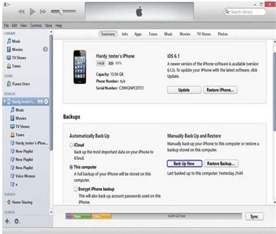
Task: Open Home Sharing in sidebar
Action: pyautogui.click(x=20, y=202)
